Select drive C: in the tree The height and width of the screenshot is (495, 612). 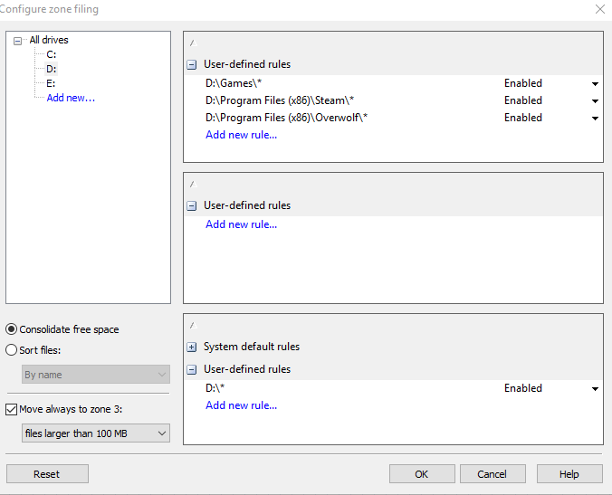click(x=52, y=54)
